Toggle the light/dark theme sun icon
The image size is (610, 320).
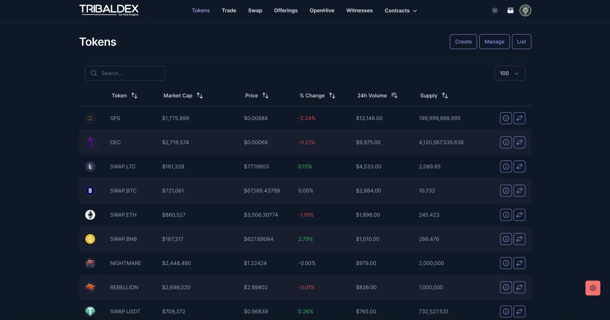[495, 10]
